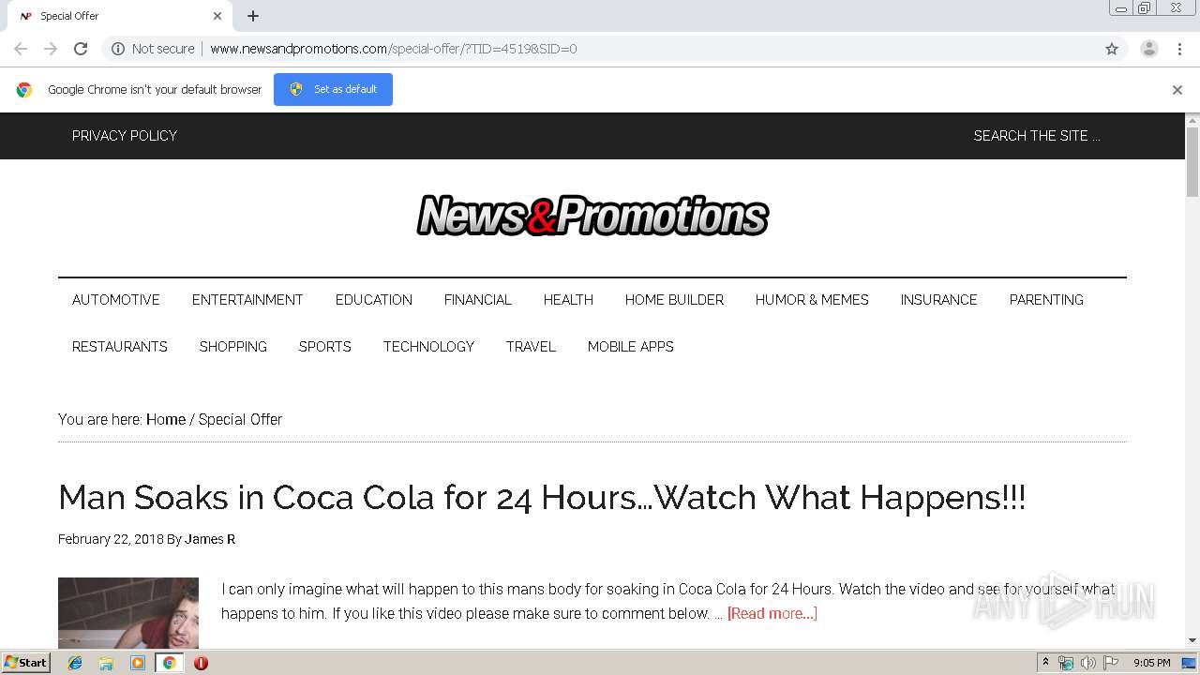The width and height of the screenshot is (1200, 675).
Task: Open author James R's page
Action: (210, 539)
